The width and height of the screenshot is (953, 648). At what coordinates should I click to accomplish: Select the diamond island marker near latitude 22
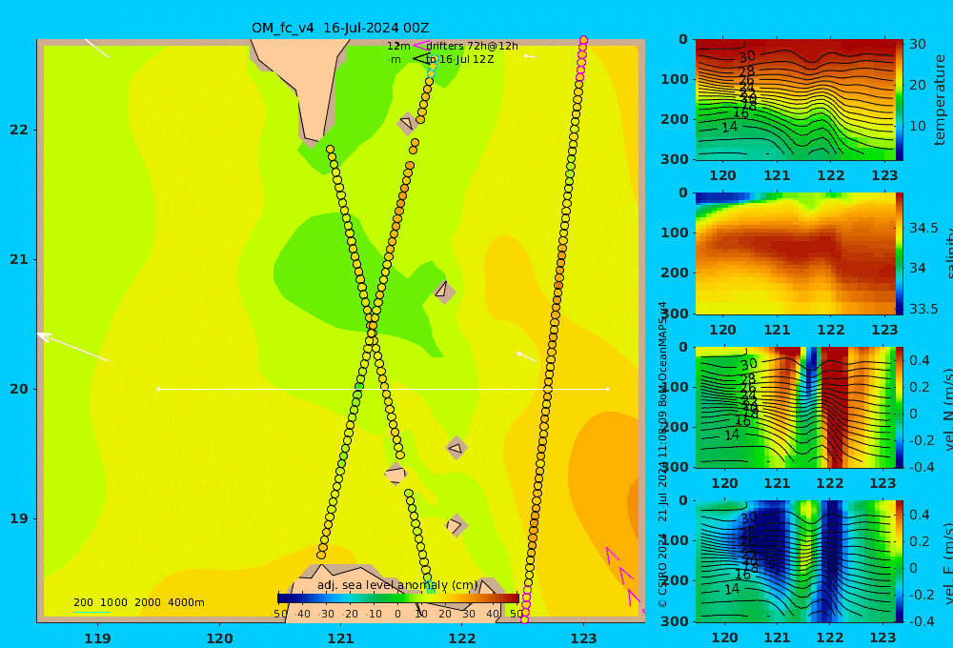[407, 123]
